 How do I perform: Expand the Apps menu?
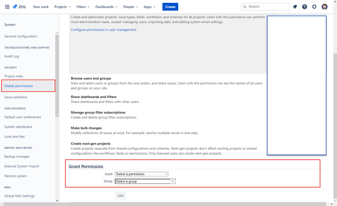click(x=149, y=7)
